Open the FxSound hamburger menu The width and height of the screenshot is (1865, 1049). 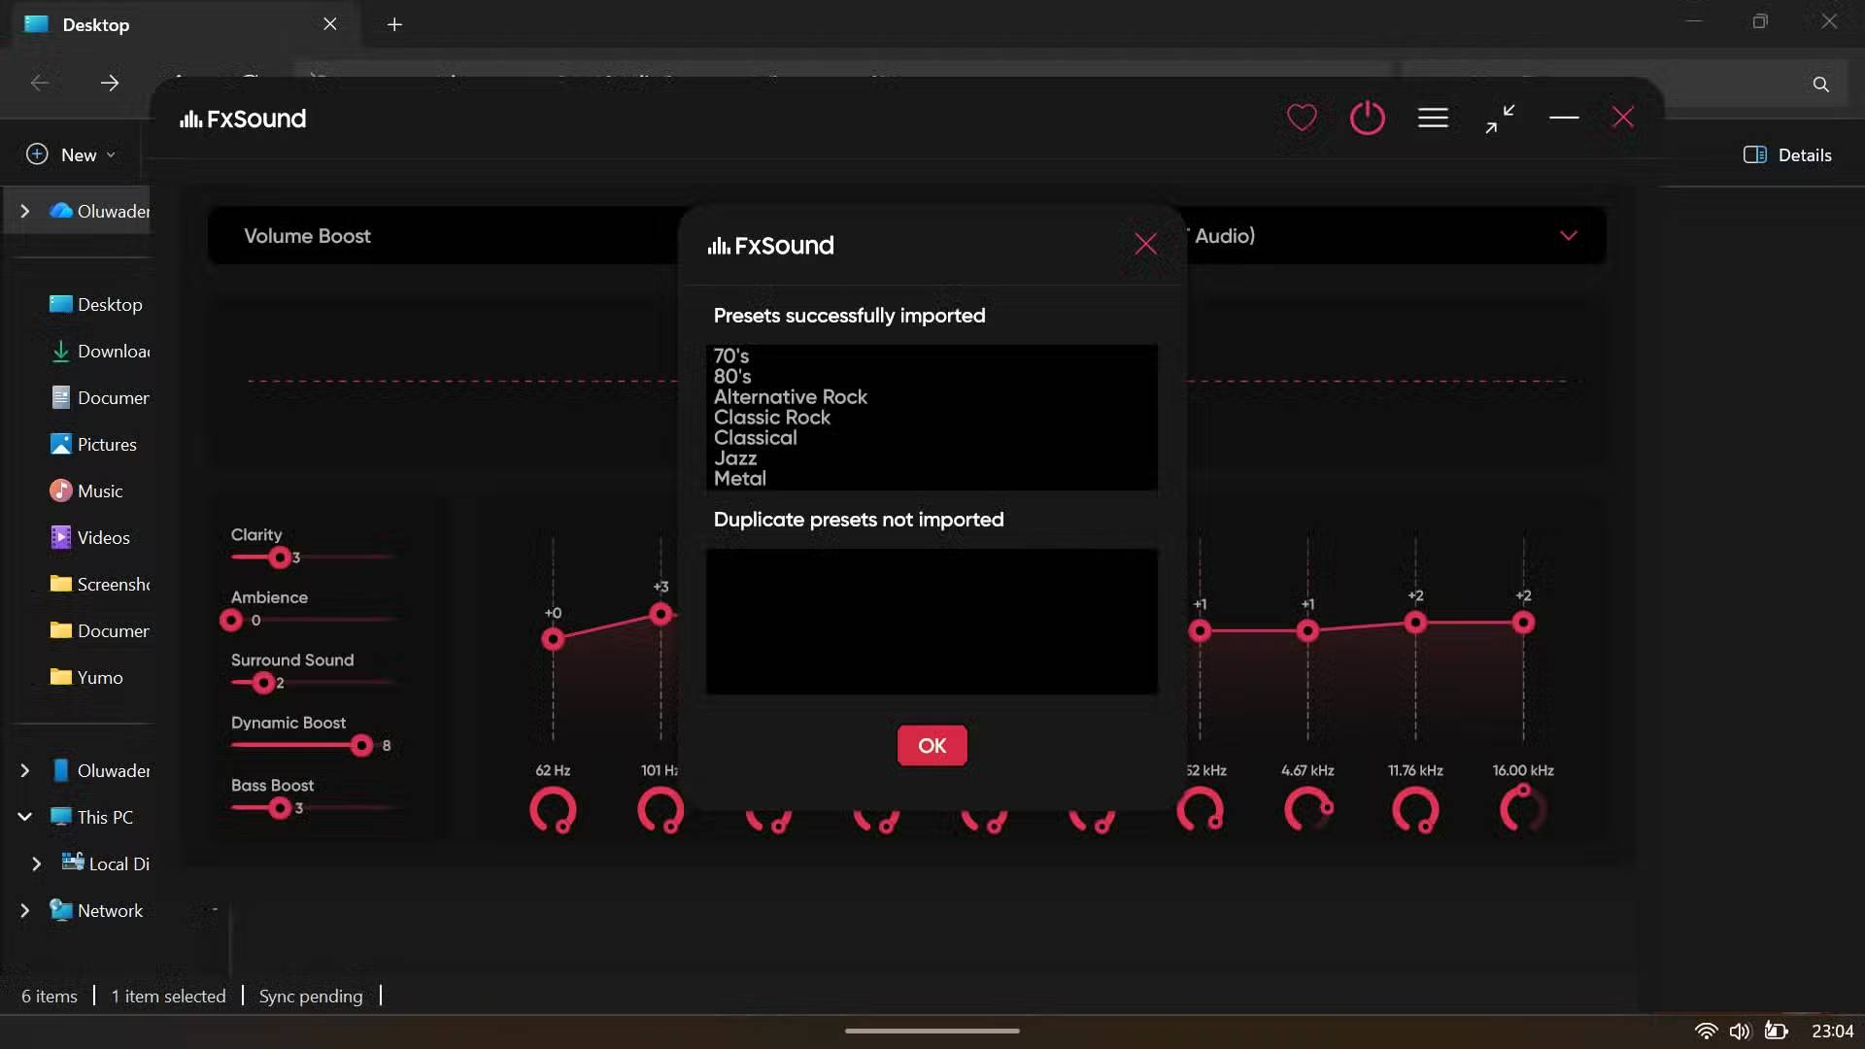pyautogui.click(x=1433, y=118)
